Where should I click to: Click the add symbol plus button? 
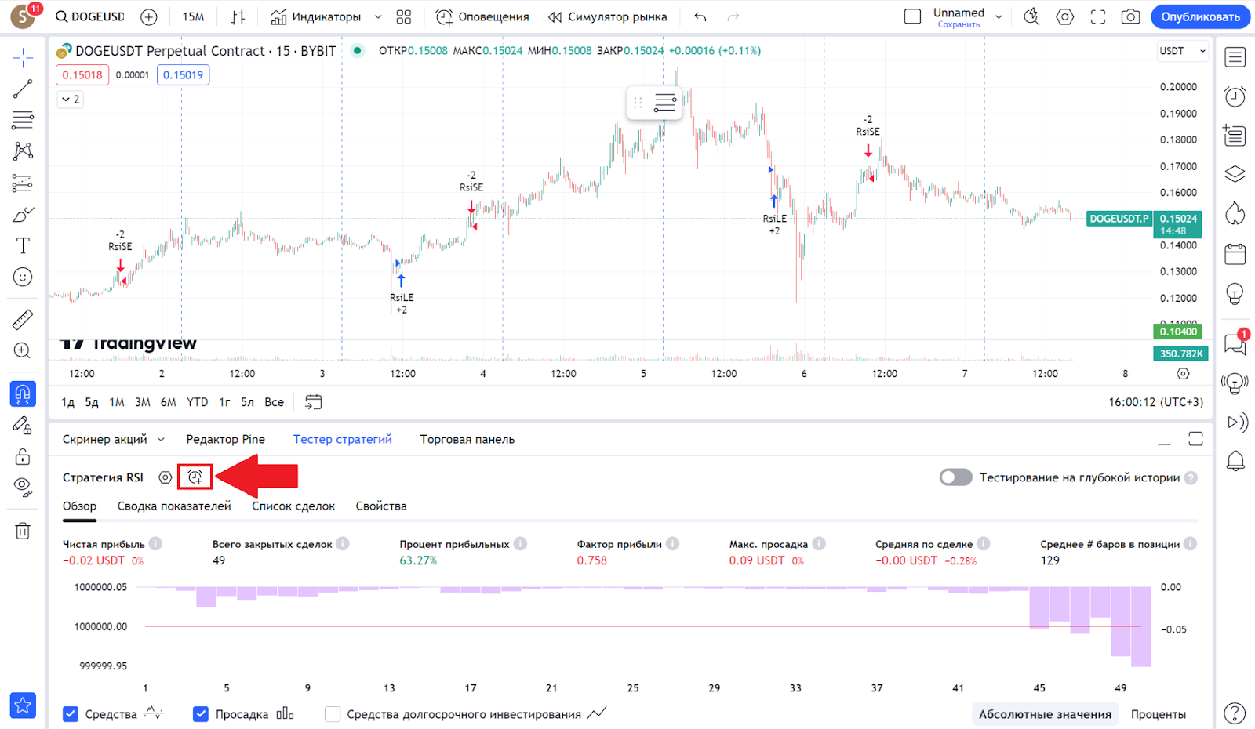click(149, 16)
